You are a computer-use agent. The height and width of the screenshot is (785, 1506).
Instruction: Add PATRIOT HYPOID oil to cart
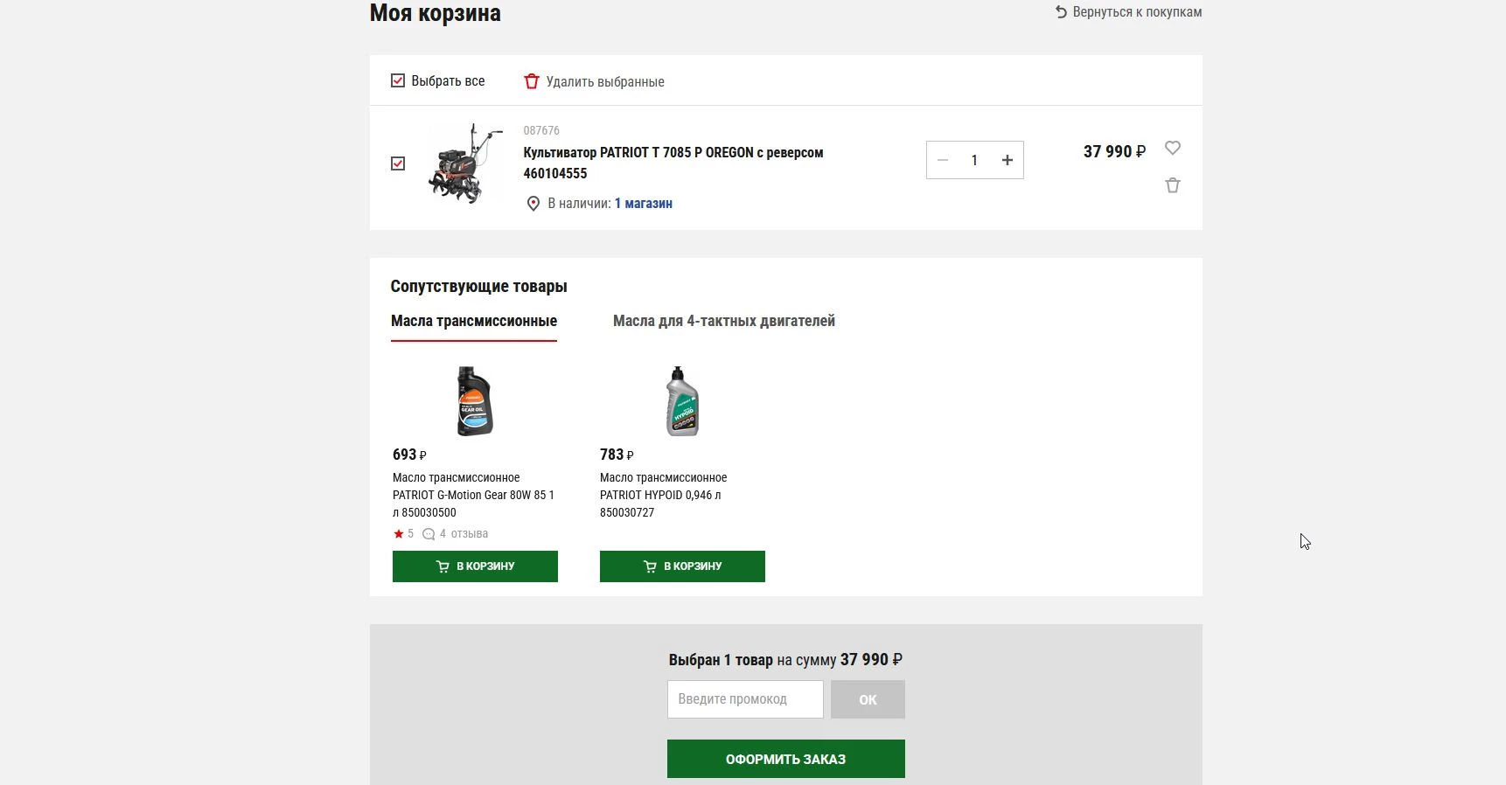click(682, 566)
